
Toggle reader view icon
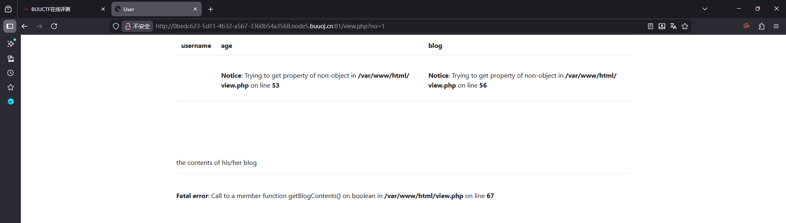[x=650, y=26]
